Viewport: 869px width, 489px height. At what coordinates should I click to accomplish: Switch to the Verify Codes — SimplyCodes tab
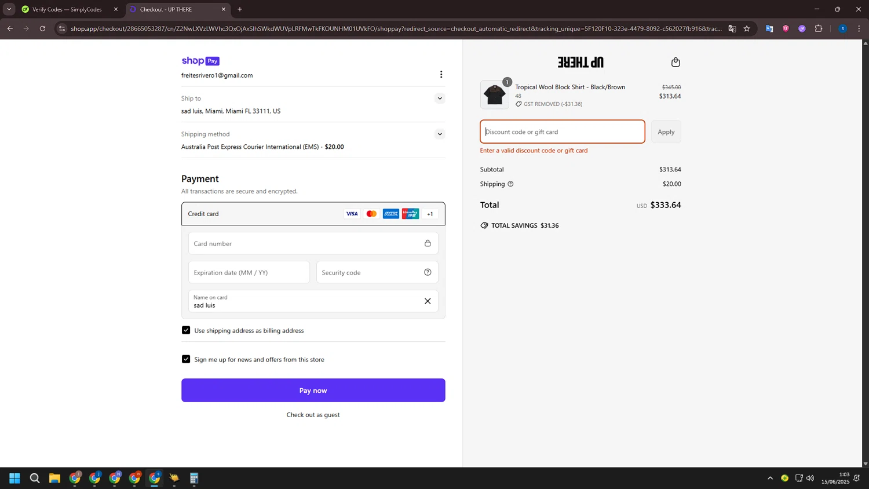70,9
